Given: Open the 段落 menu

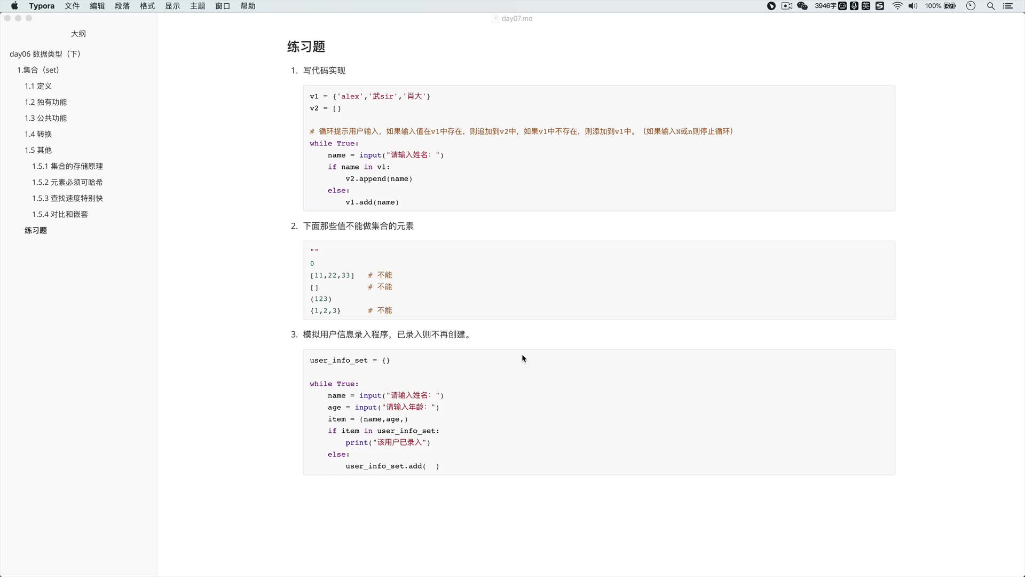Looking at the screenshot, I should click(122, 6).
